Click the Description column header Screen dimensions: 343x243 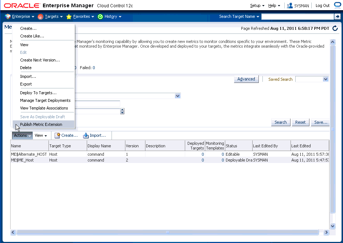pos(165,146)
